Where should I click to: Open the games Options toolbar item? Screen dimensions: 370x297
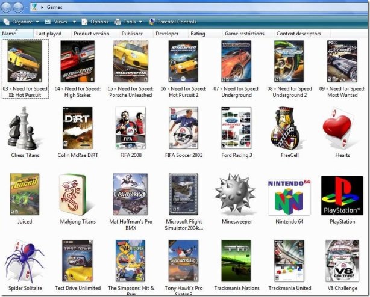coord(95,22)
